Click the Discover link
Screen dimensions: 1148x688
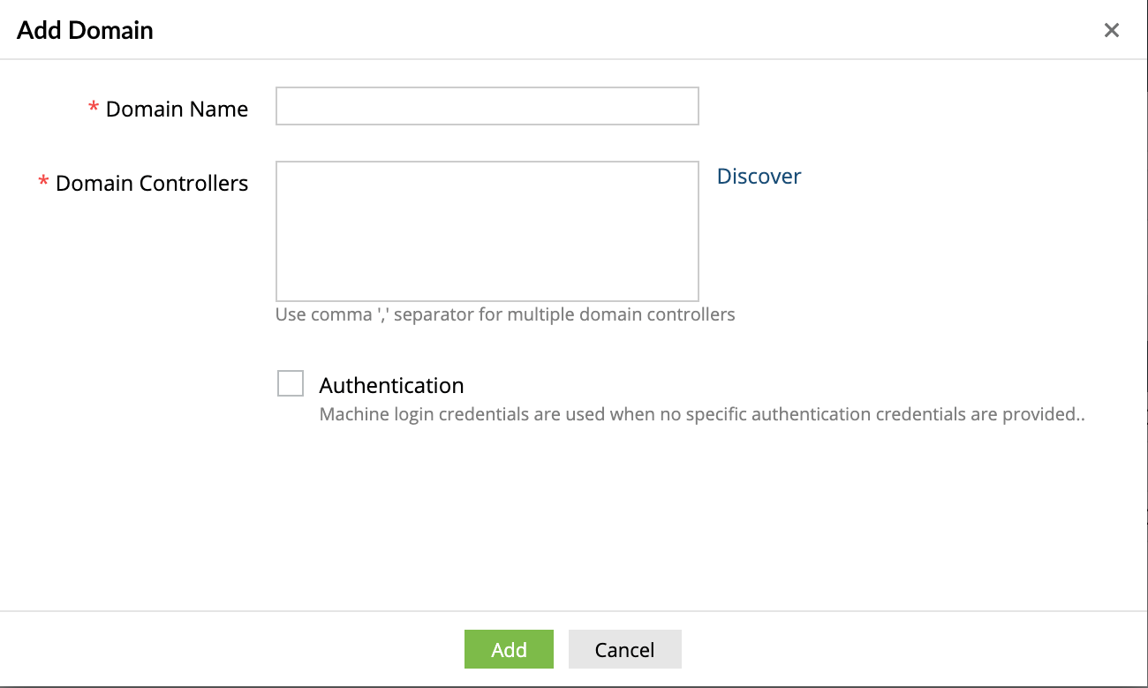point(759,177)
